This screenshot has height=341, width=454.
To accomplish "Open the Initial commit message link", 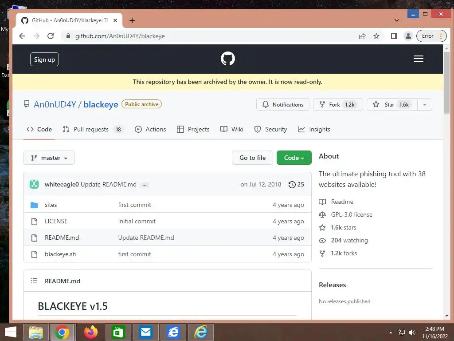I will point(137,221).
